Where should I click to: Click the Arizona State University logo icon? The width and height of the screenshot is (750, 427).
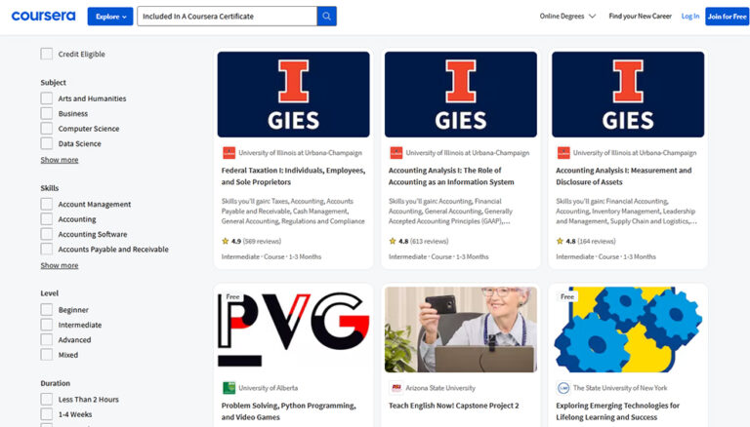396,388
